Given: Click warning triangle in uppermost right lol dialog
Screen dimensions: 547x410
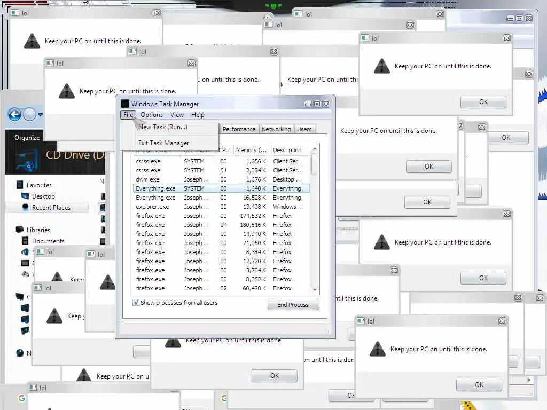Looking at the screenshot, I should point(381,66).
